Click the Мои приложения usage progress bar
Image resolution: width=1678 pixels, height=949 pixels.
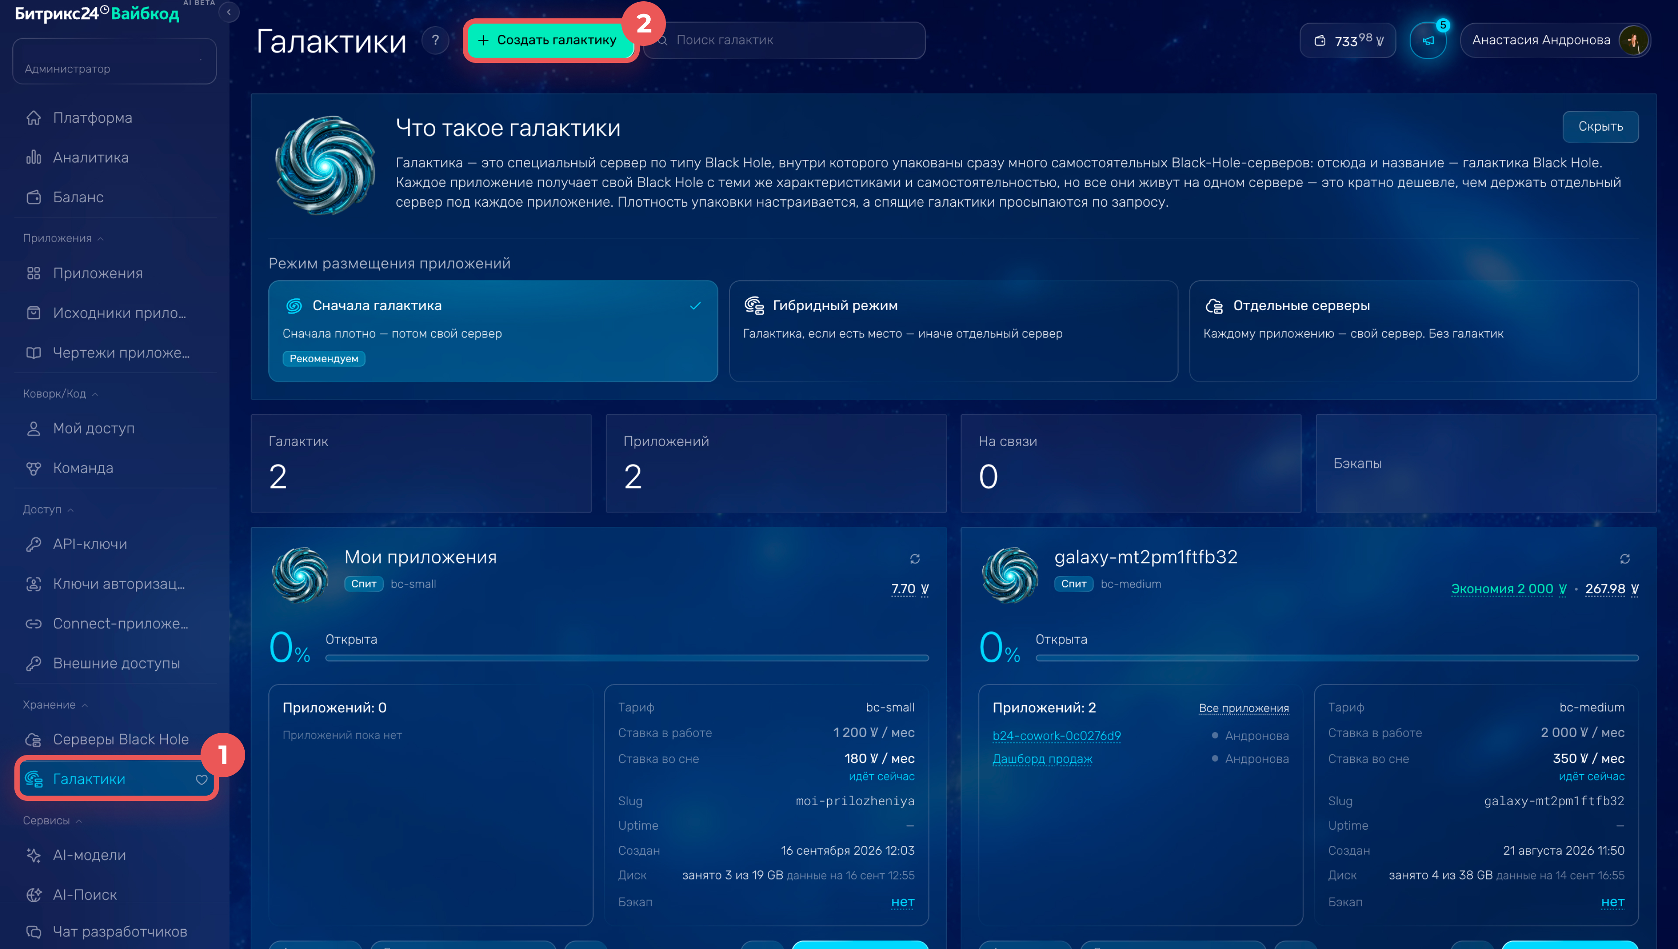click(627, 658)
